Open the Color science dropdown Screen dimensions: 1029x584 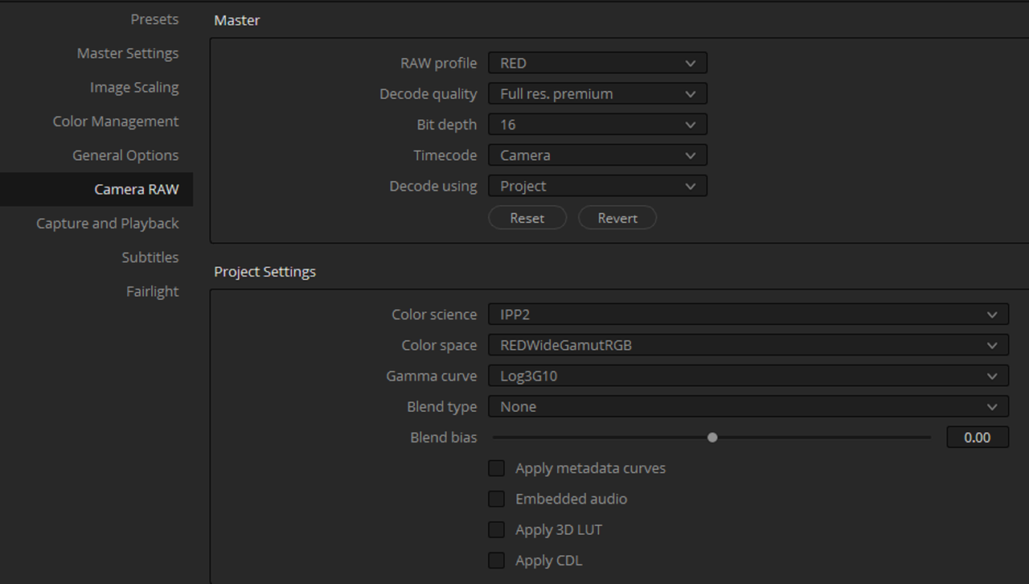pyautogui.click(x=748, y=315)
